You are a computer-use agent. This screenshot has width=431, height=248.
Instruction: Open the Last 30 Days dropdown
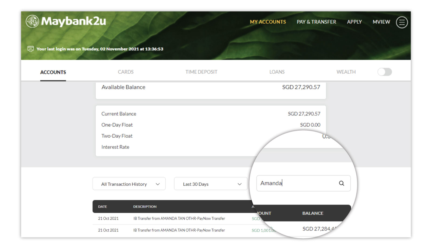pyautogui.click(x=211, y=184)
